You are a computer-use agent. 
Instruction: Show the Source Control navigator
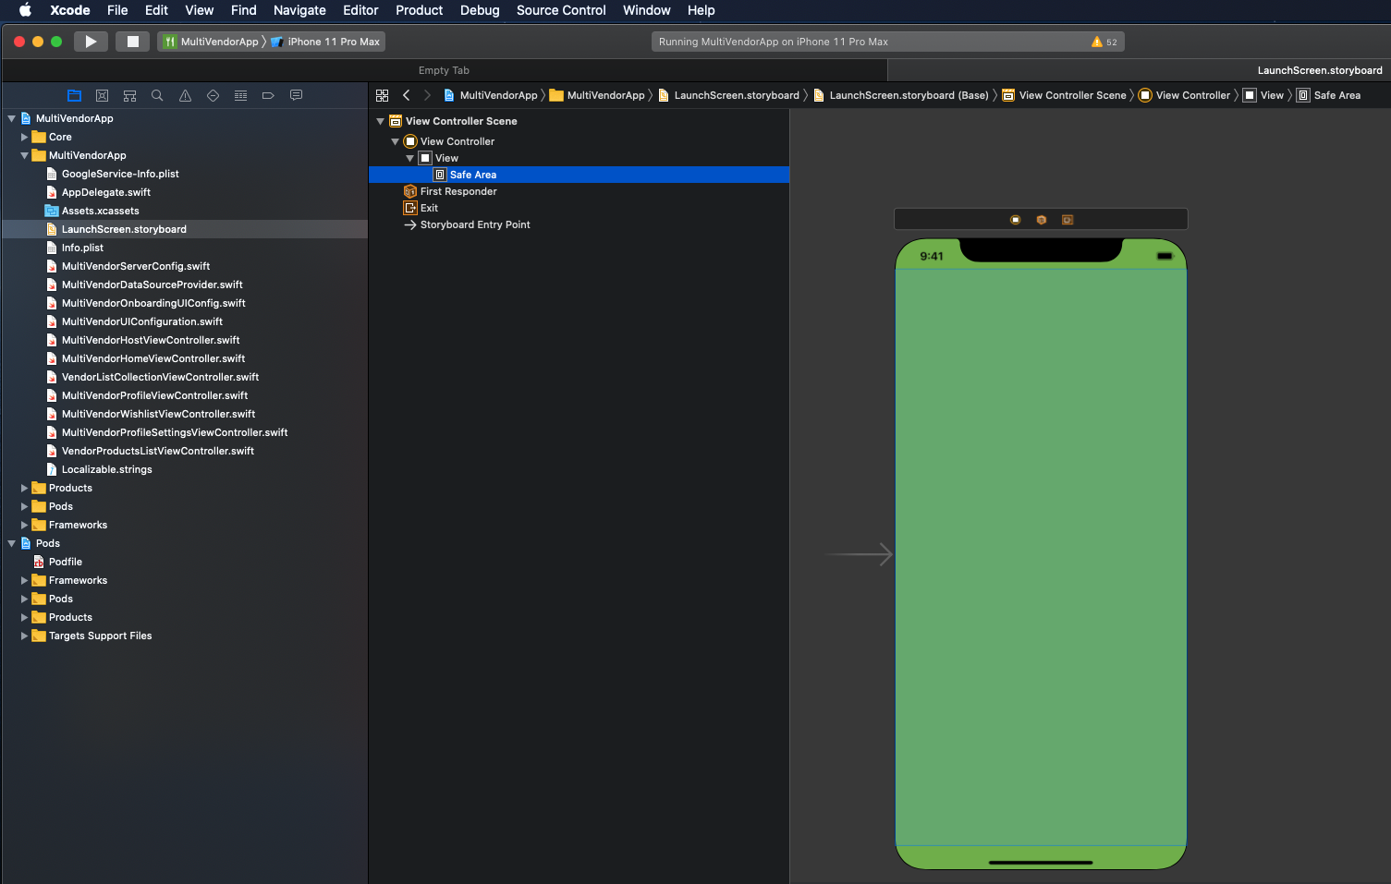coord(103,95)
